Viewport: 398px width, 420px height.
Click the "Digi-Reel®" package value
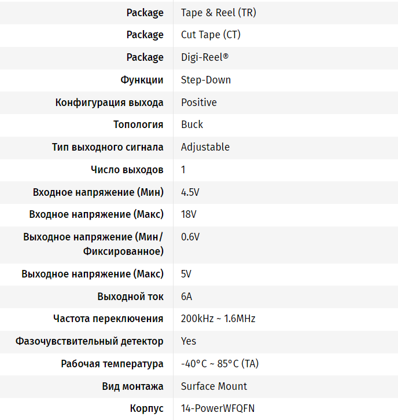(205, 57)
